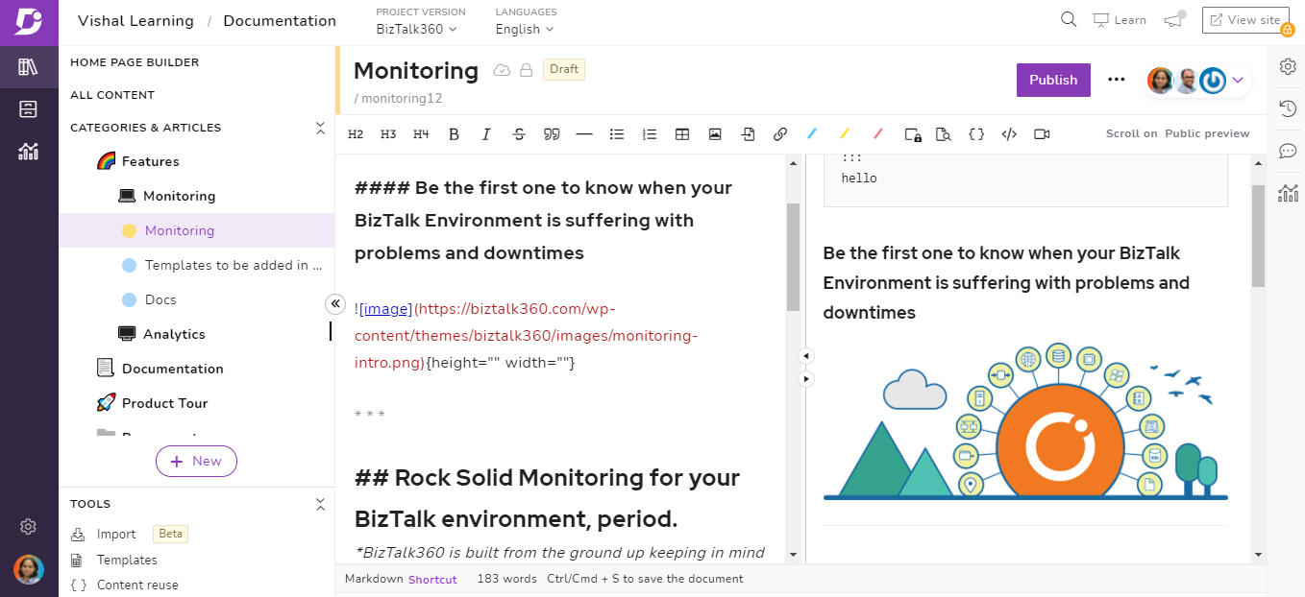Open the Templates tool
Viewport: 1305px width, 597px height.
[x=127, y=560]
